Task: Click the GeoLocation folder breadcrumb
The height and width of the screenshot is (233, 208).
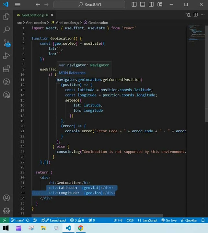Action: point(36,23)
